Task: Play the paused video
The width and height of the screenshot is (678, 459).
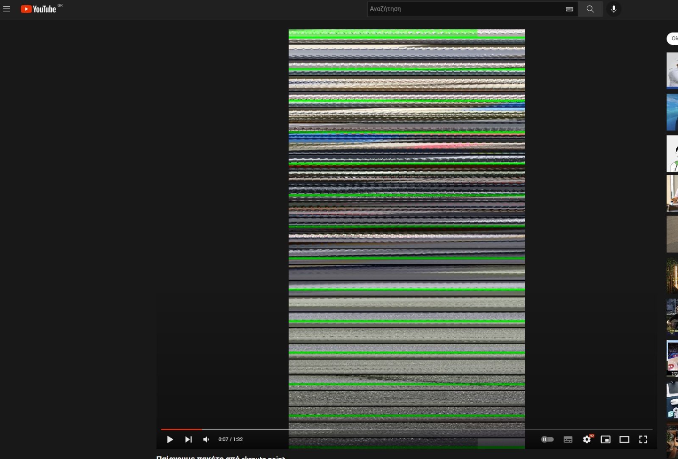Action: 170,440
